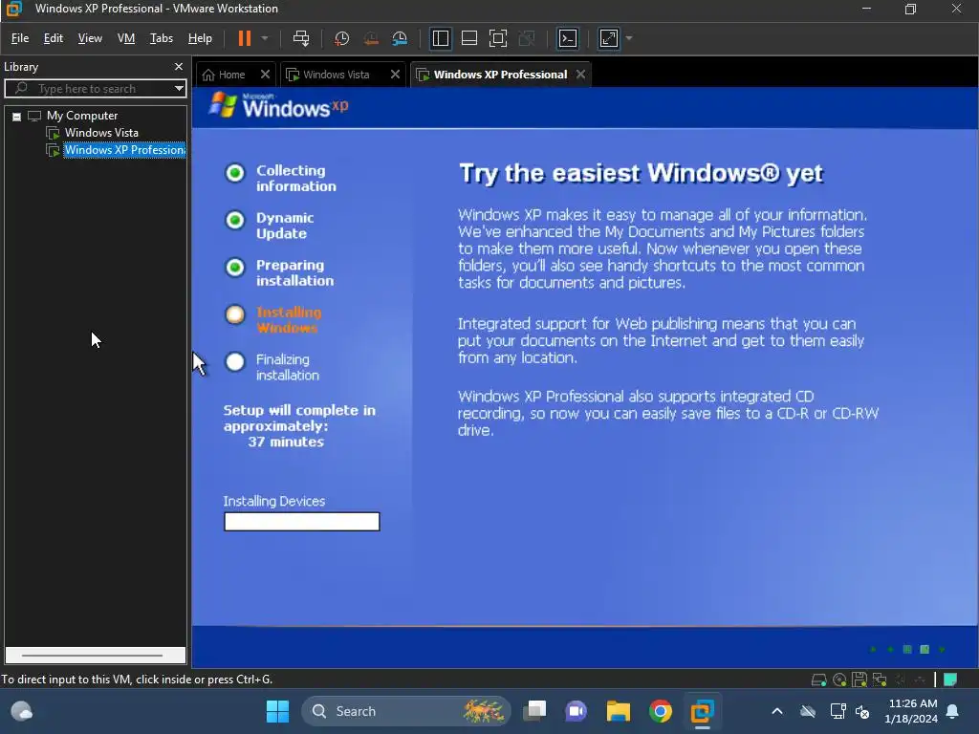Viewport: 979px width, 734px height.
Task: Close the Library panel
Action: point(179,66)
